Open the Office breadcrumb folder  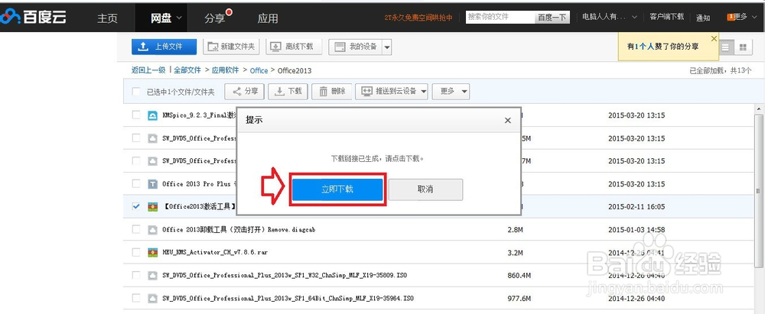click(259, 71)
